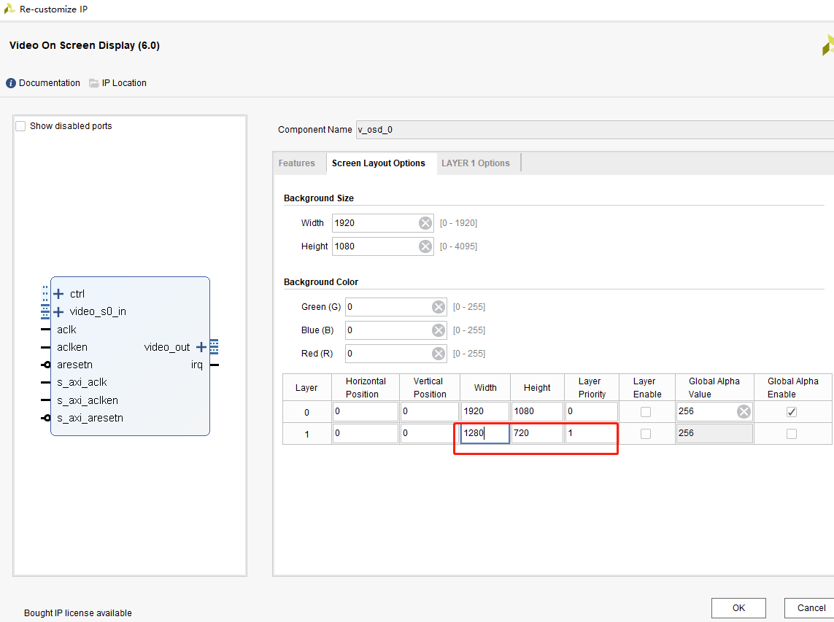834x622 pixels.
Task: Clear the Background Width field value
Action: (425, 223)
